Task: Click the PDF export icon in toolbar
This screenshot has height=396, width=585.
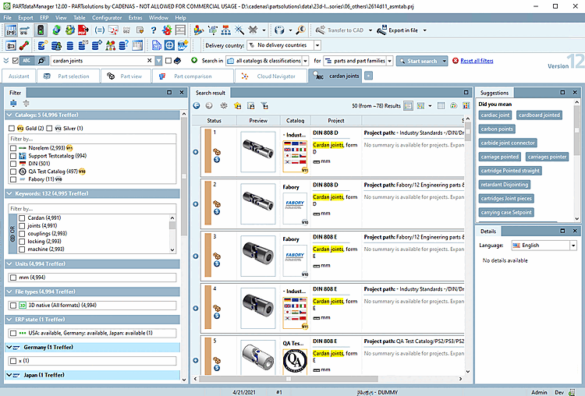Action: point(83,30)
